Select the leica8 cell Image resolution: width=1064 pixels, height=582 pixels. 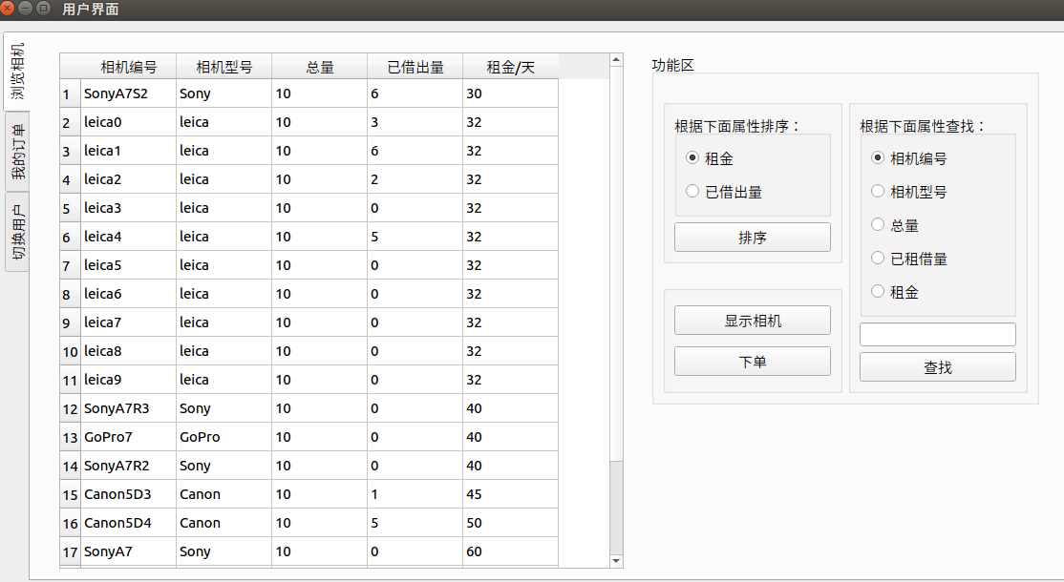pos(128,351)
